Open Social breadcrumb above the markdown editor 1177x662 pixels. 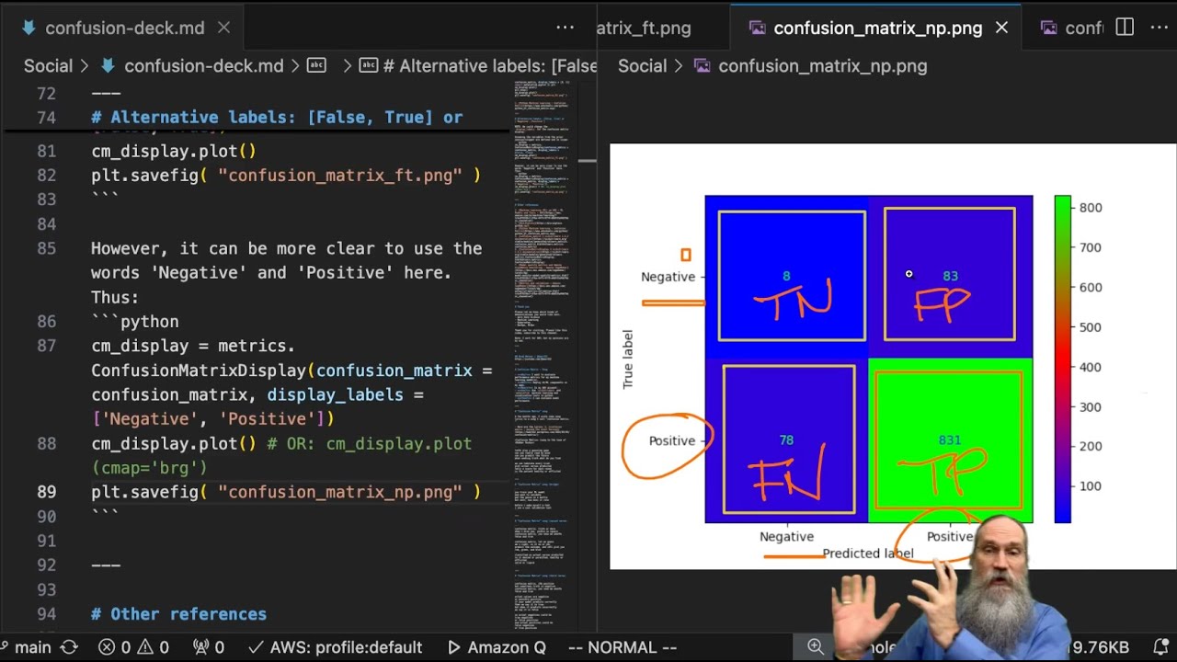coord(48,65)
